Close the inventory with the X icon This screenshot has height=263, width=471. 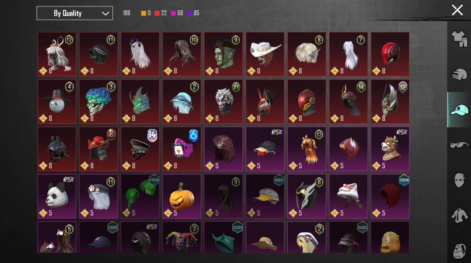pos(457,10)
